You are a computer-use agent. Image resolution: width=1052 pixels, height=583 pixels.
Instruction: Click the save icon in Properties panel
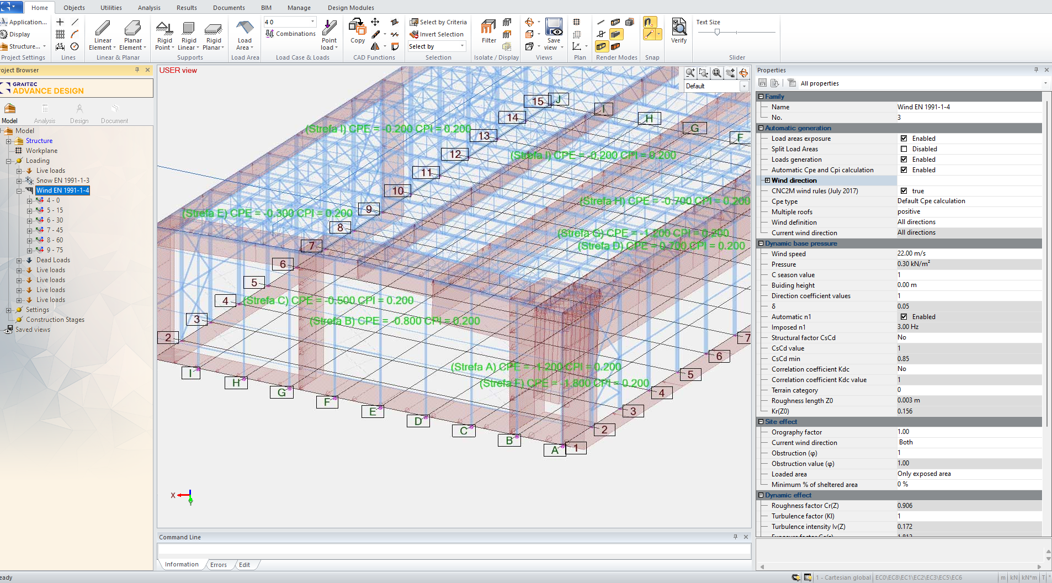click(762, 83)
